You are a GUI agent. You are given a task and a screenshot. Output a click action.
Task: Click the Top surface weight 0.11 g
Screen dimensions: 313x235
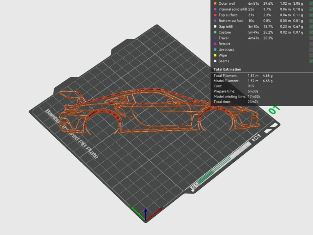[298, 15]
